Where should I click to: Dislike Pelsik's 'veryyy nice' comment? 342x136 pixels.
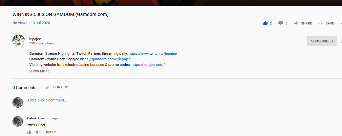37,132
